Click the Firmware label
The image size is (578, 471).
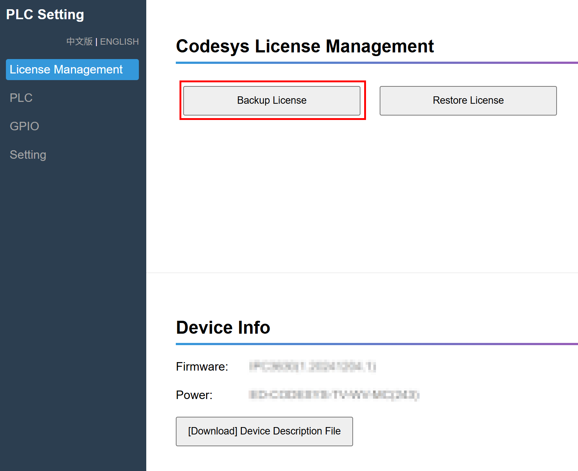tap(202, 367)
